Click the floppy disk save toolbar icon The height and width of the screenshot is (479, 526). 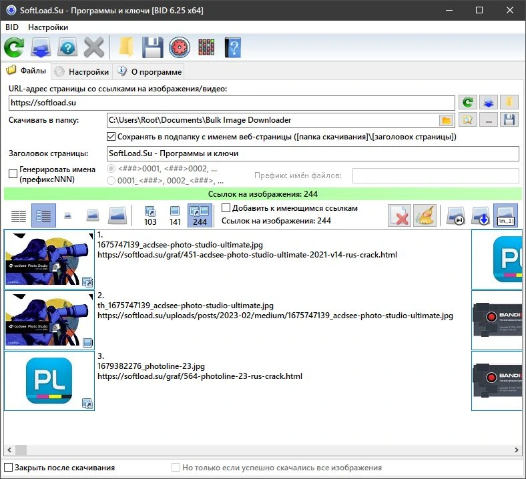pos(153,47)
